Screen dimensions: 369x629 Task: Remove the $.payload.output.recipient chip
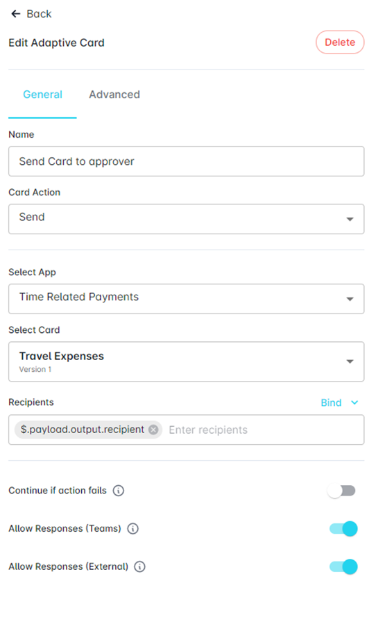153,430
